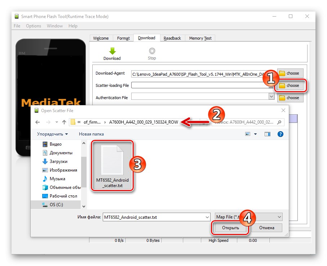Open the Options menu
327x266 pixels.
point(33,26)
